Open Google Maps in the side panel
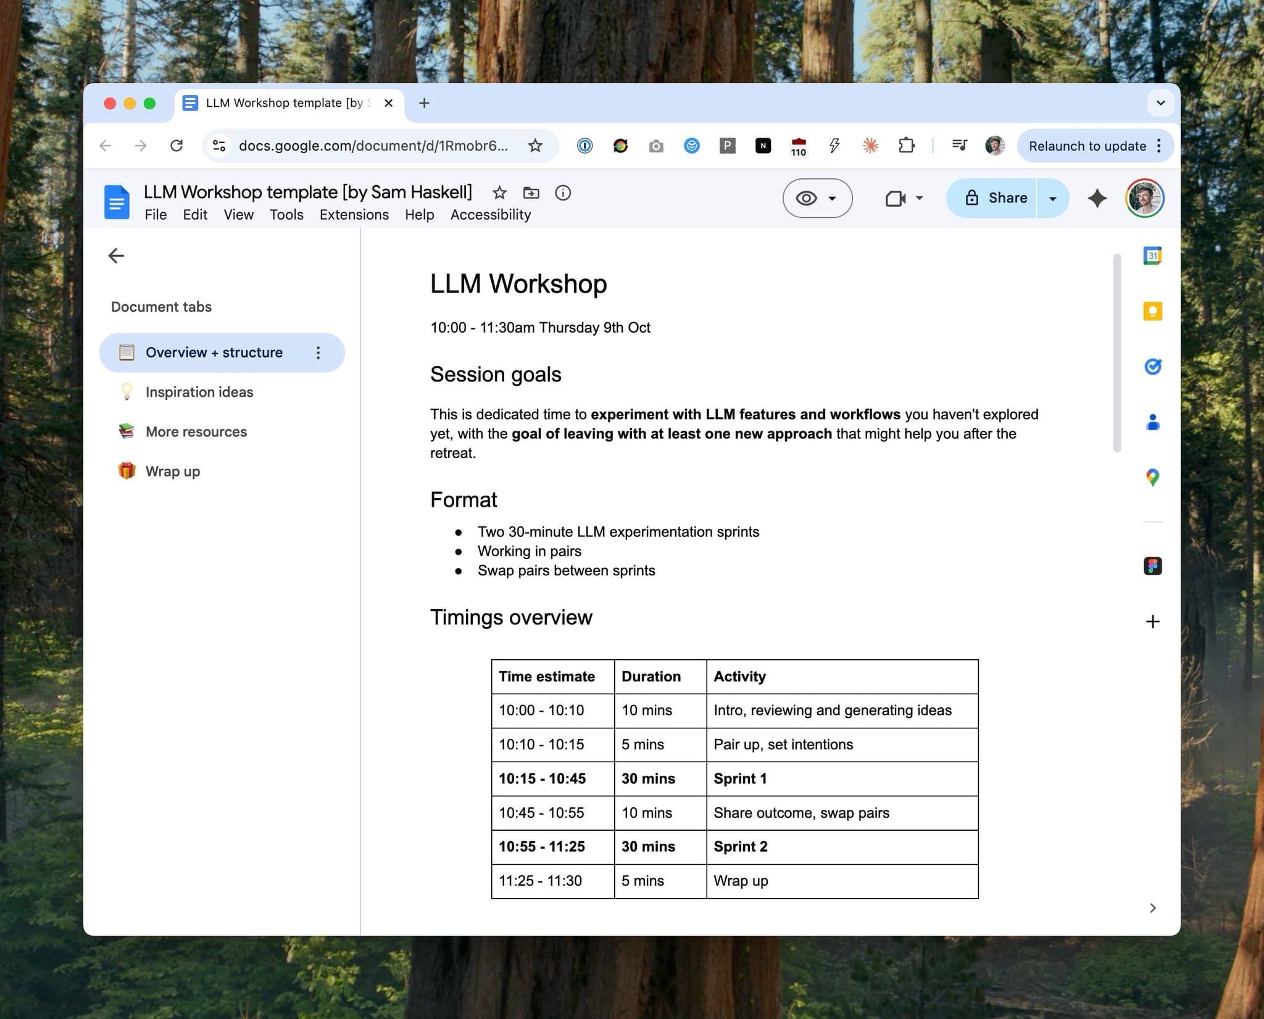This screenshot has width=1264, height=1019. point(1152,477)
